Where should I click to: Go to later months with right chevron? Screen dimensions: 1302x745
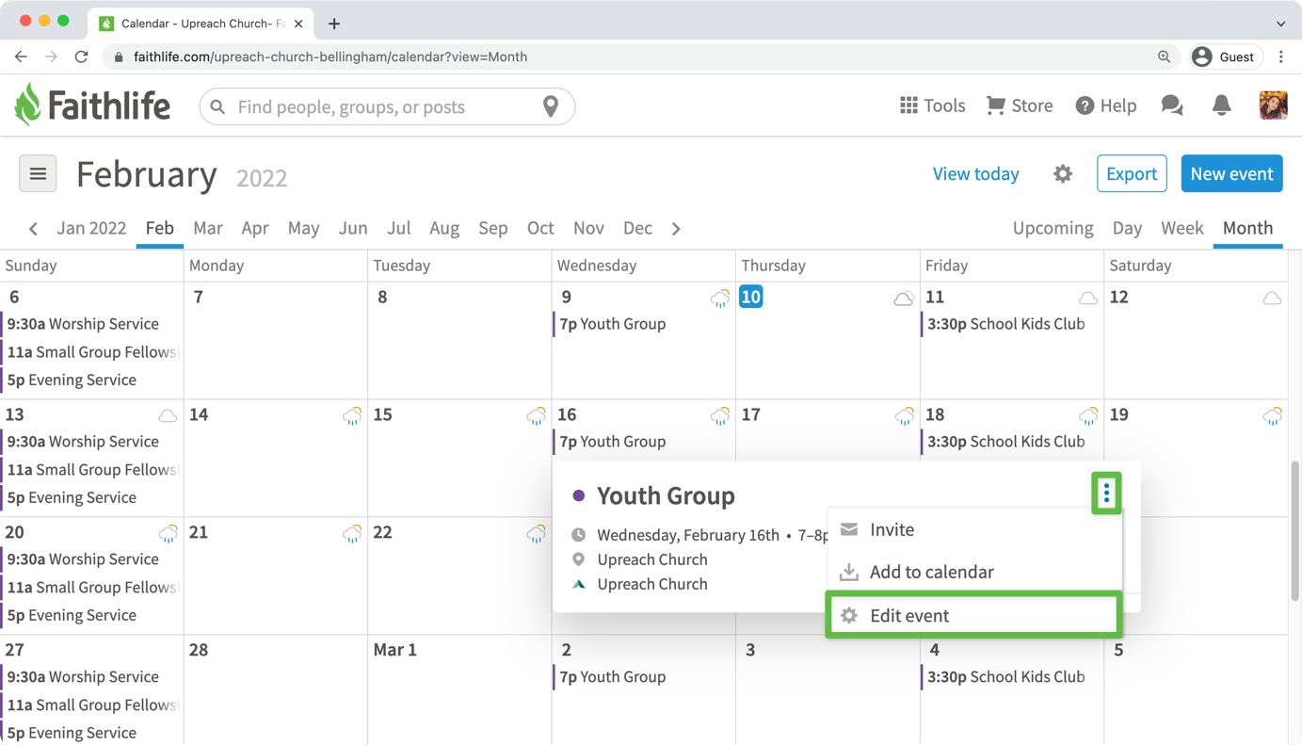point(676,229)
